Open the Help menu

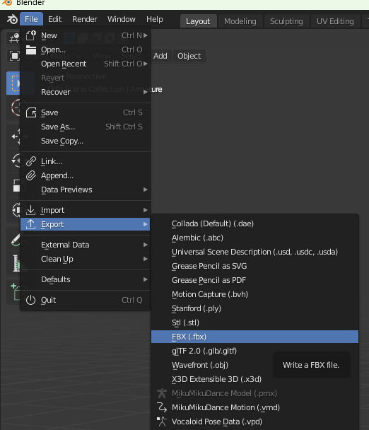tap(155, 19)
